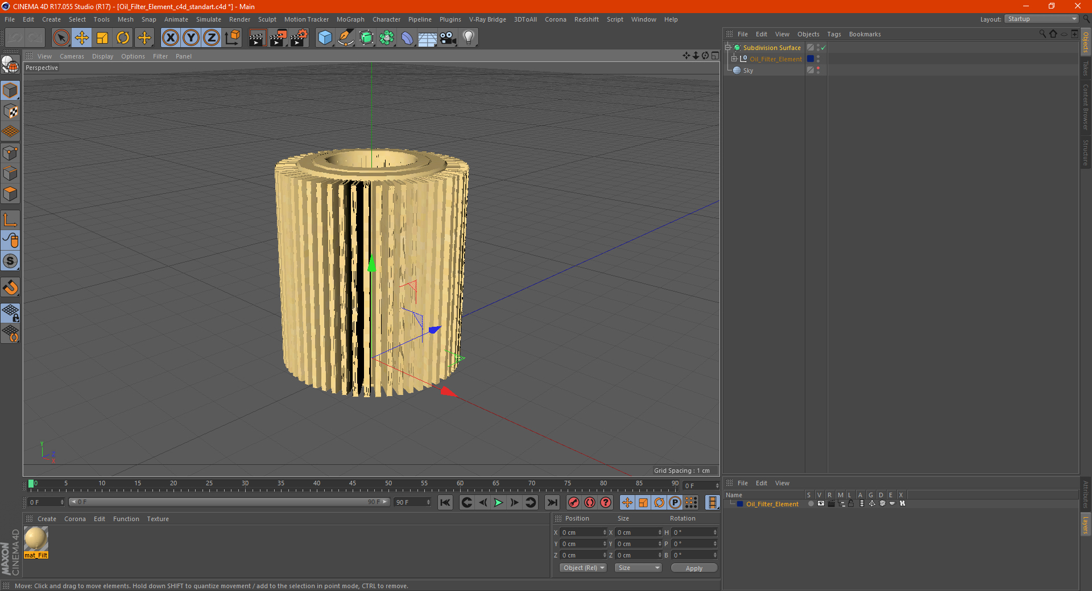
Task: Toggle X axis lock
Action: [x=170, y=38]
